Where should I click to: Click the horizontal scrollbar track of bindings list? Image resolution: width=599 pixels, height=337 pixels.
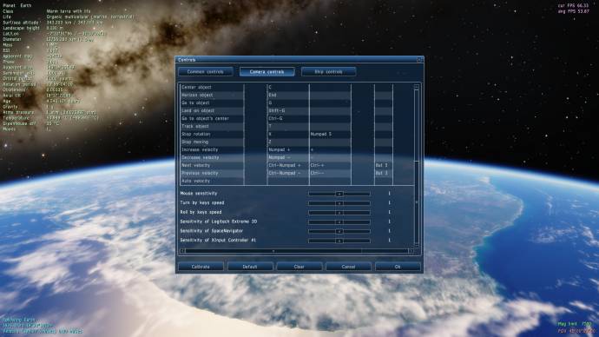(x=296, y=251)
